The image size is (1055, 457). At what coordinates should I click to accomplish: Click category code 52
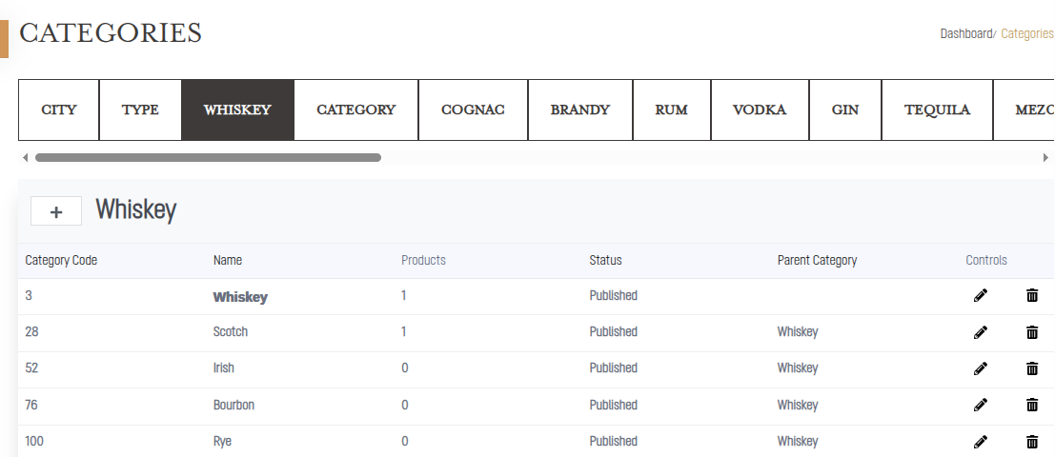pos(30,368)
